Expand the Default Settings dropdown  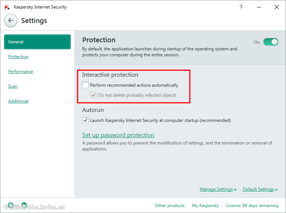260,189
